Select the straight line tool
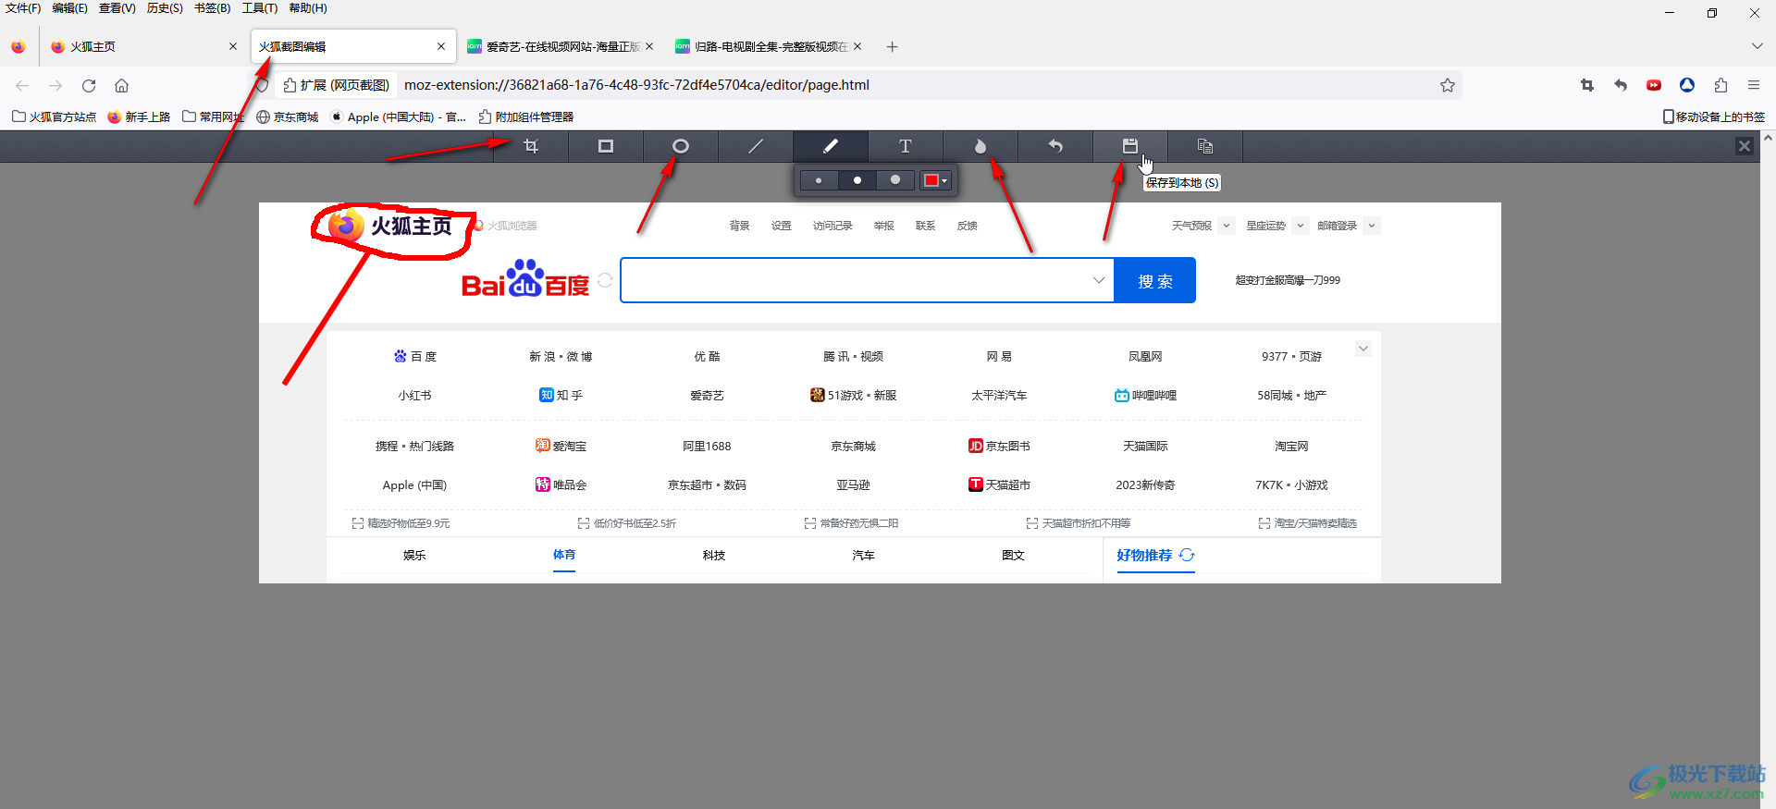 (756, 146)
